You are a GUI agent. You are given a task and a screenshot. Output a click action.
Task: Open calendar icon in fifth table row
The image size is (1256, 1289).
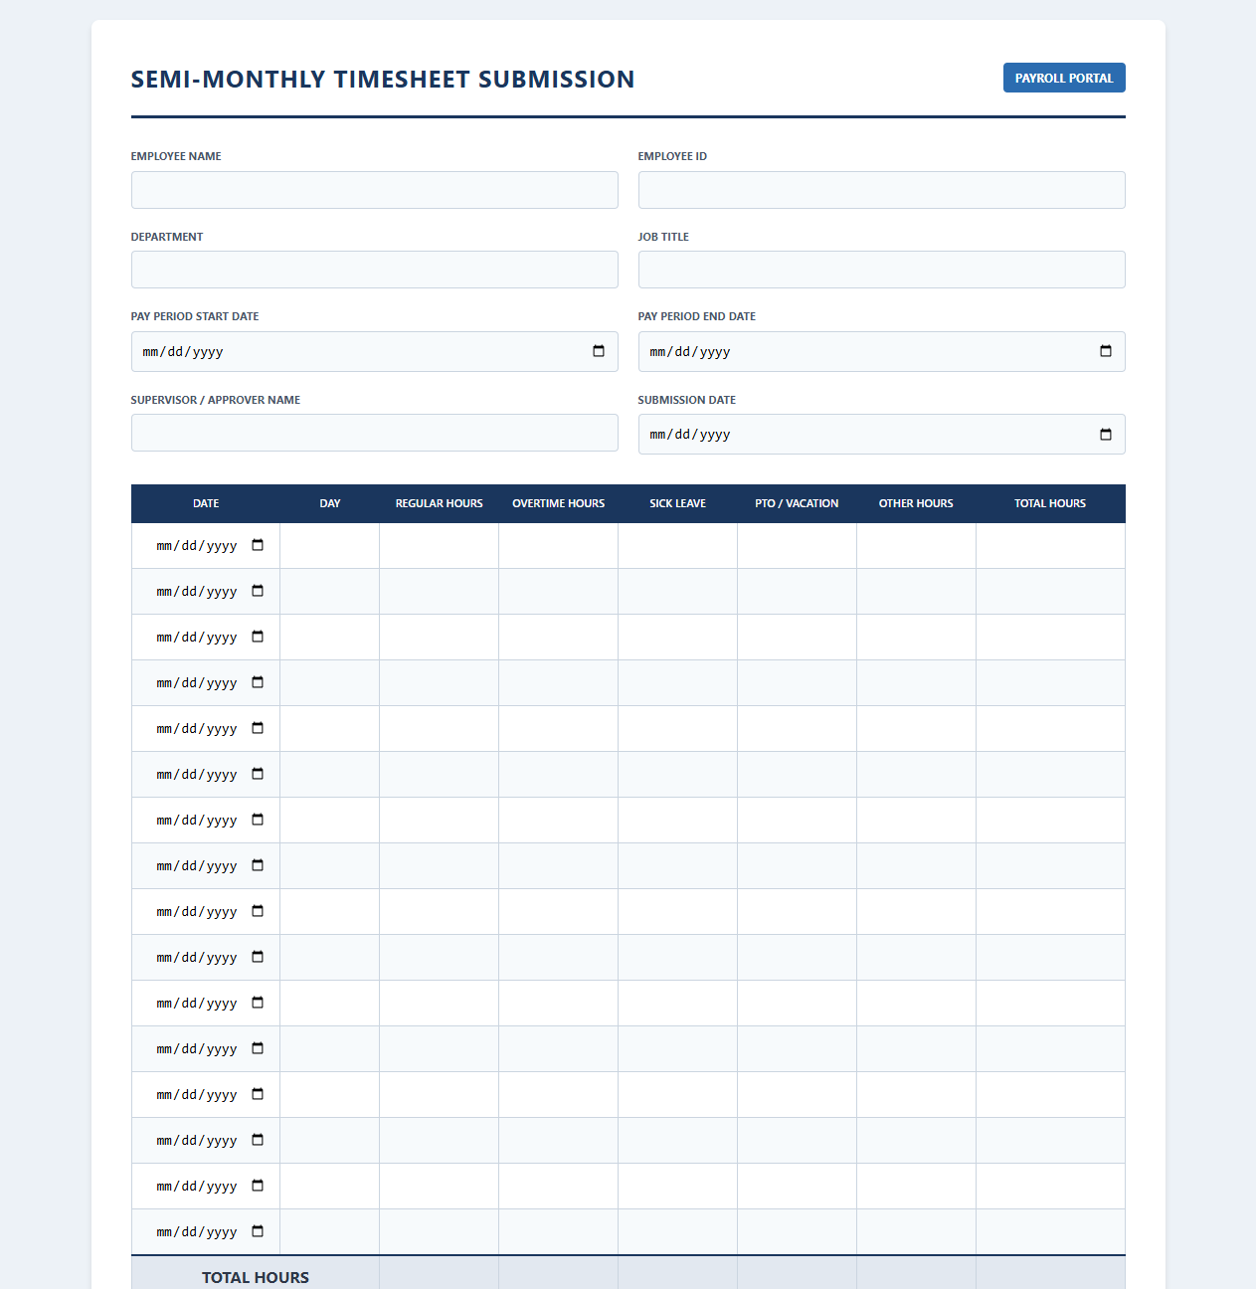pos(258,728)
